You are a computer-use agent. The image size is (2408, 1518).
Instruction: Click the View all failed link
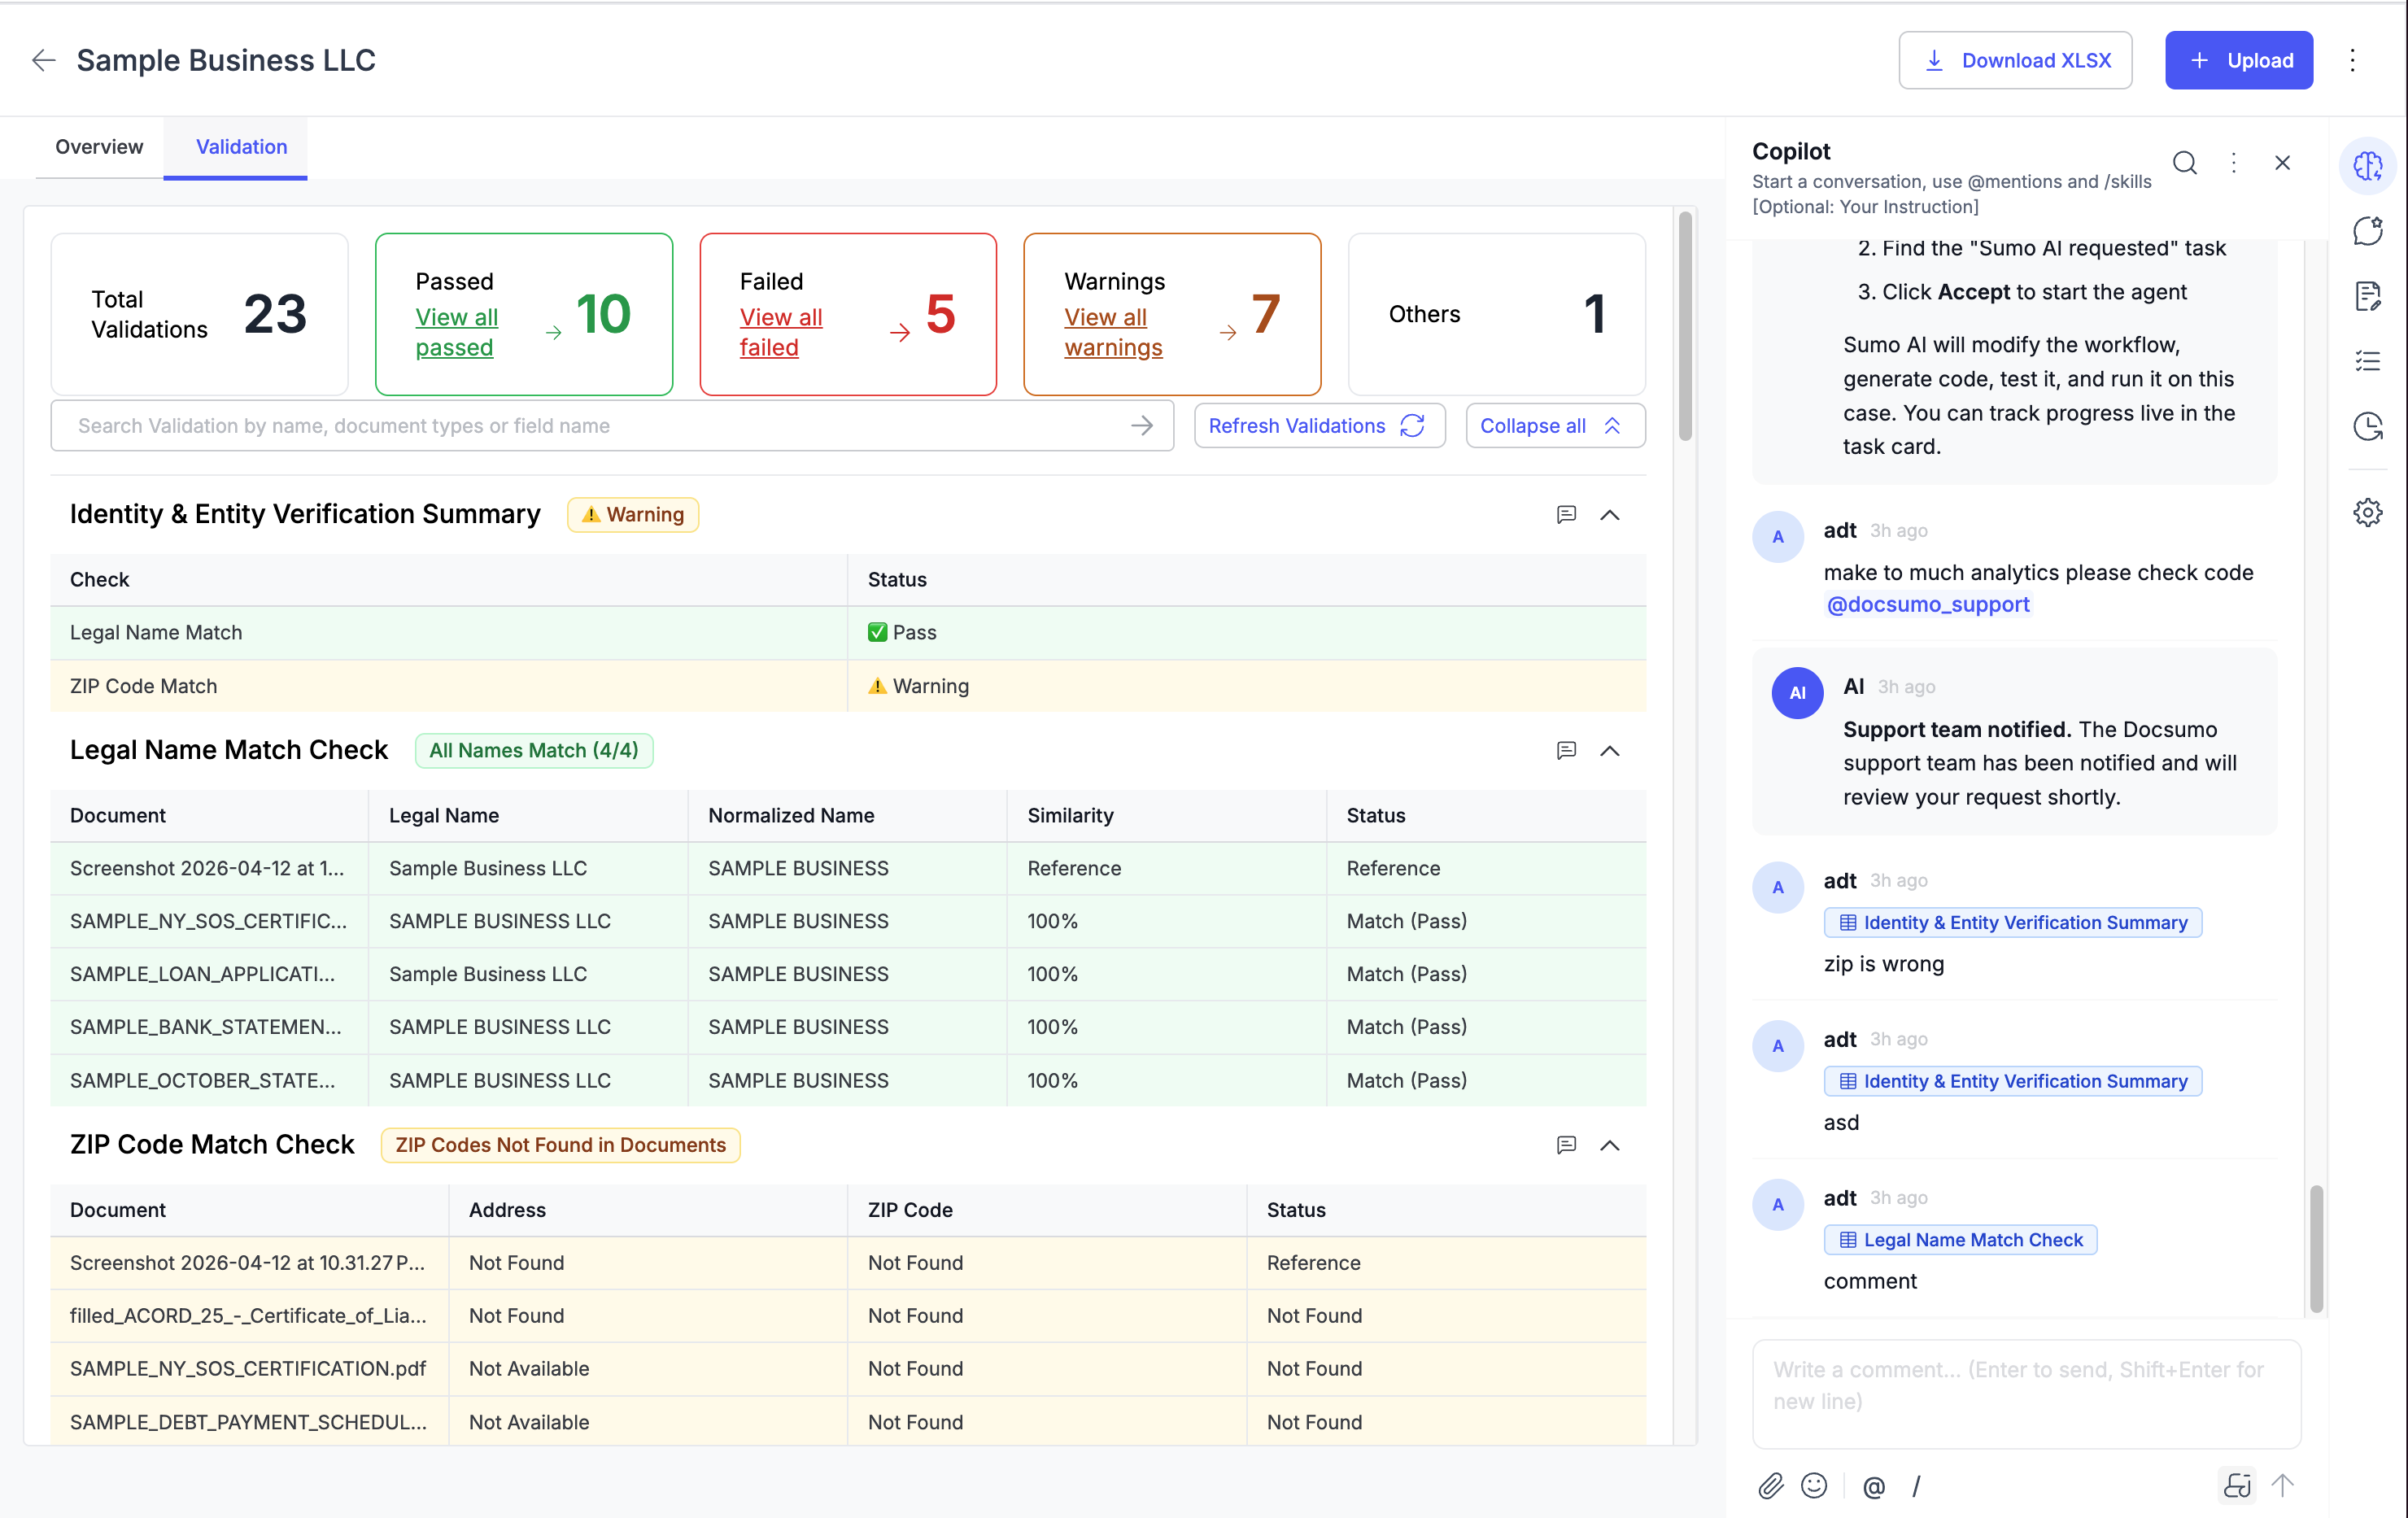(780, 332)
